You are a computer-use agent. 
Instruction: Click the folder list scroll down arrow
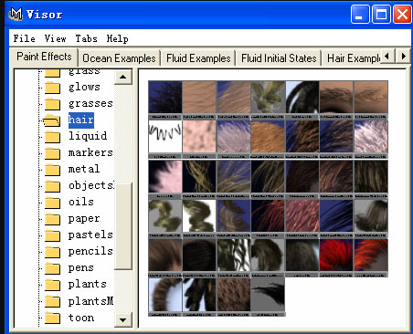123,320
